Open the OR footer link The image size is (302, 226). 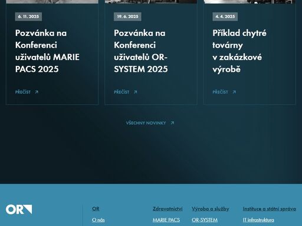[96, 209]
